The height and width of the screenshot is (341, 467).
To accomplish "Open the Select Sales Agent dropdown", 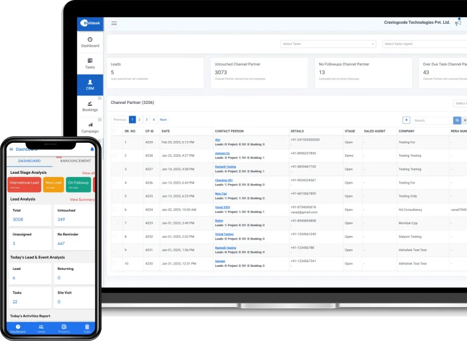I will (424, 44).
